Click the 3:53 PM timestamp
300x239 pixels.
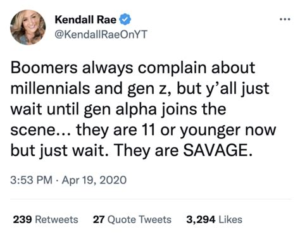click(x=32, y=180)
